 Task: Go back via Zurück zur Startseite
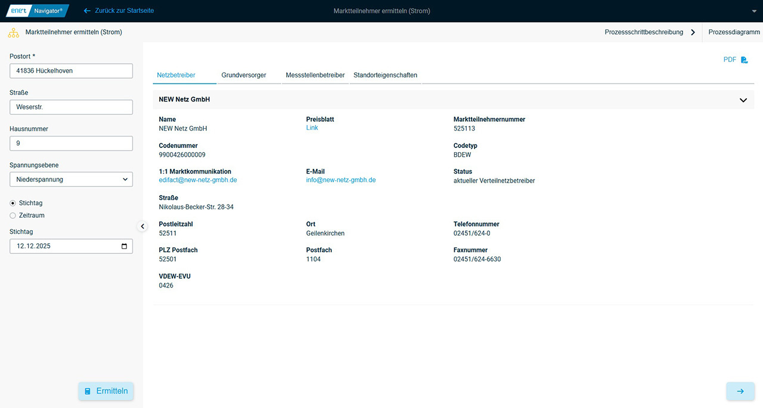[x=119, y=11]
